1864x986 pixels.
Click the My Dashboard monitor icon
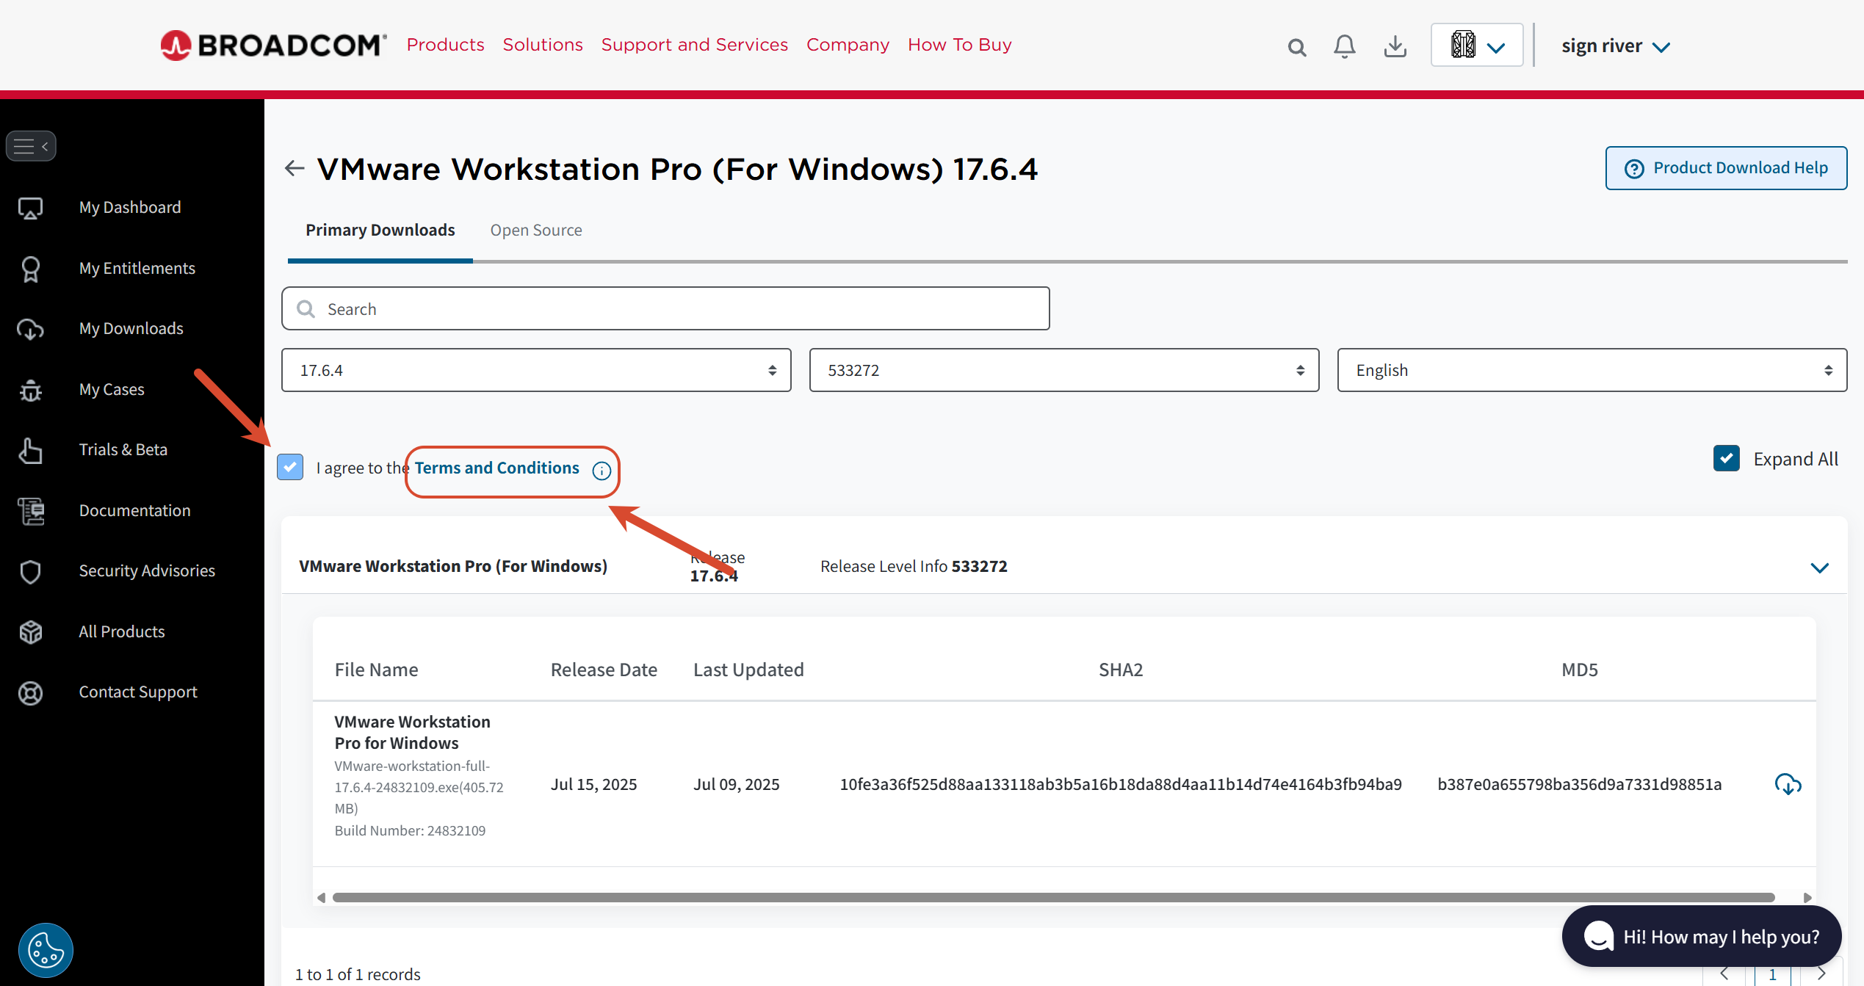(30, 209)
